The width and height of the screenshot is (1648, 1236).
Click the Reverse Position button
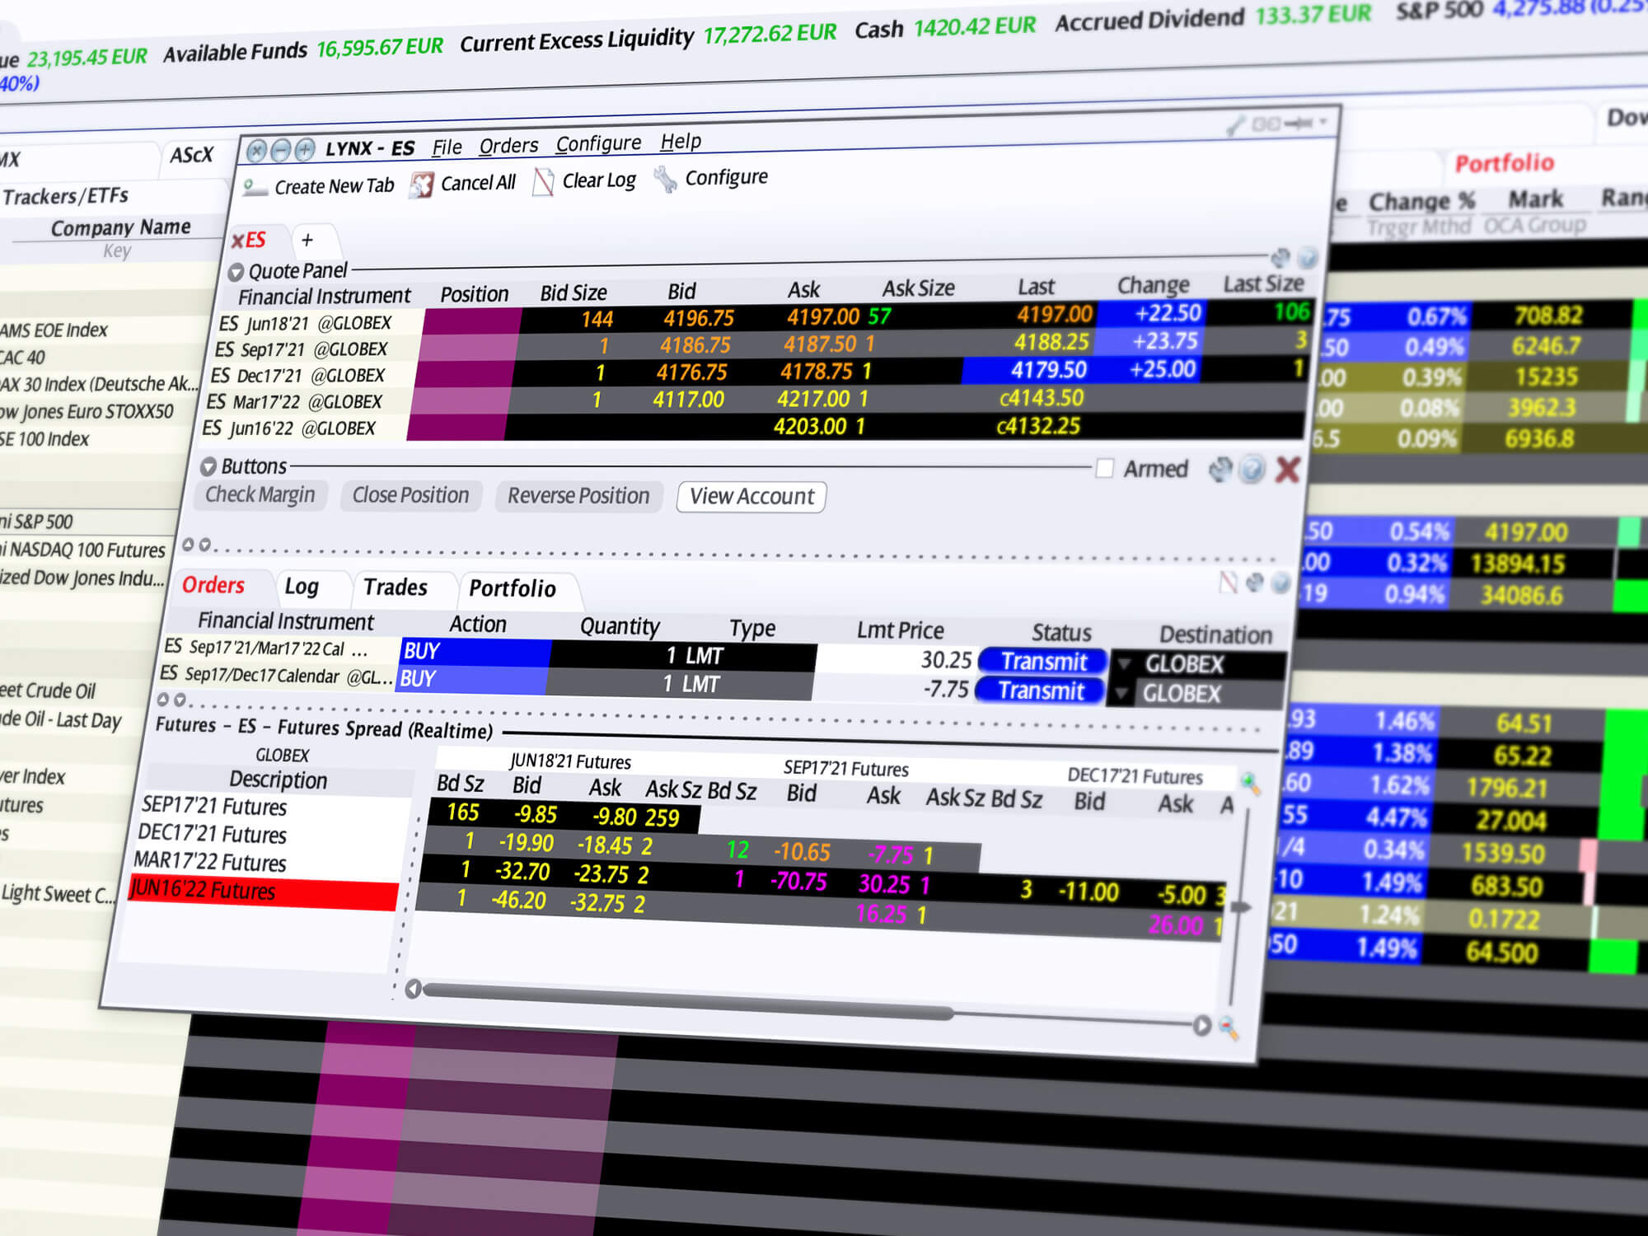click(x=578, y=496)
